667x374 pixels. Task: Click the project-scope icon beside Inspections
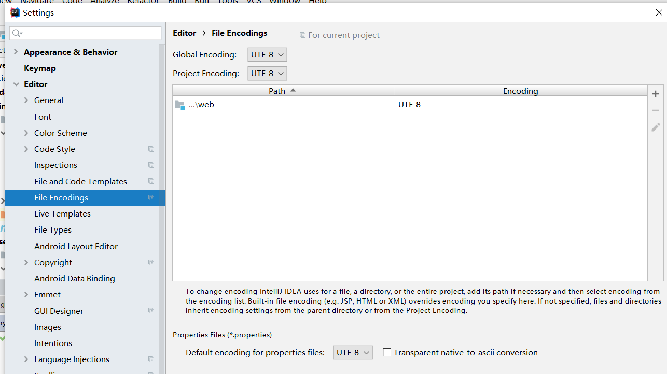point(151,165)
